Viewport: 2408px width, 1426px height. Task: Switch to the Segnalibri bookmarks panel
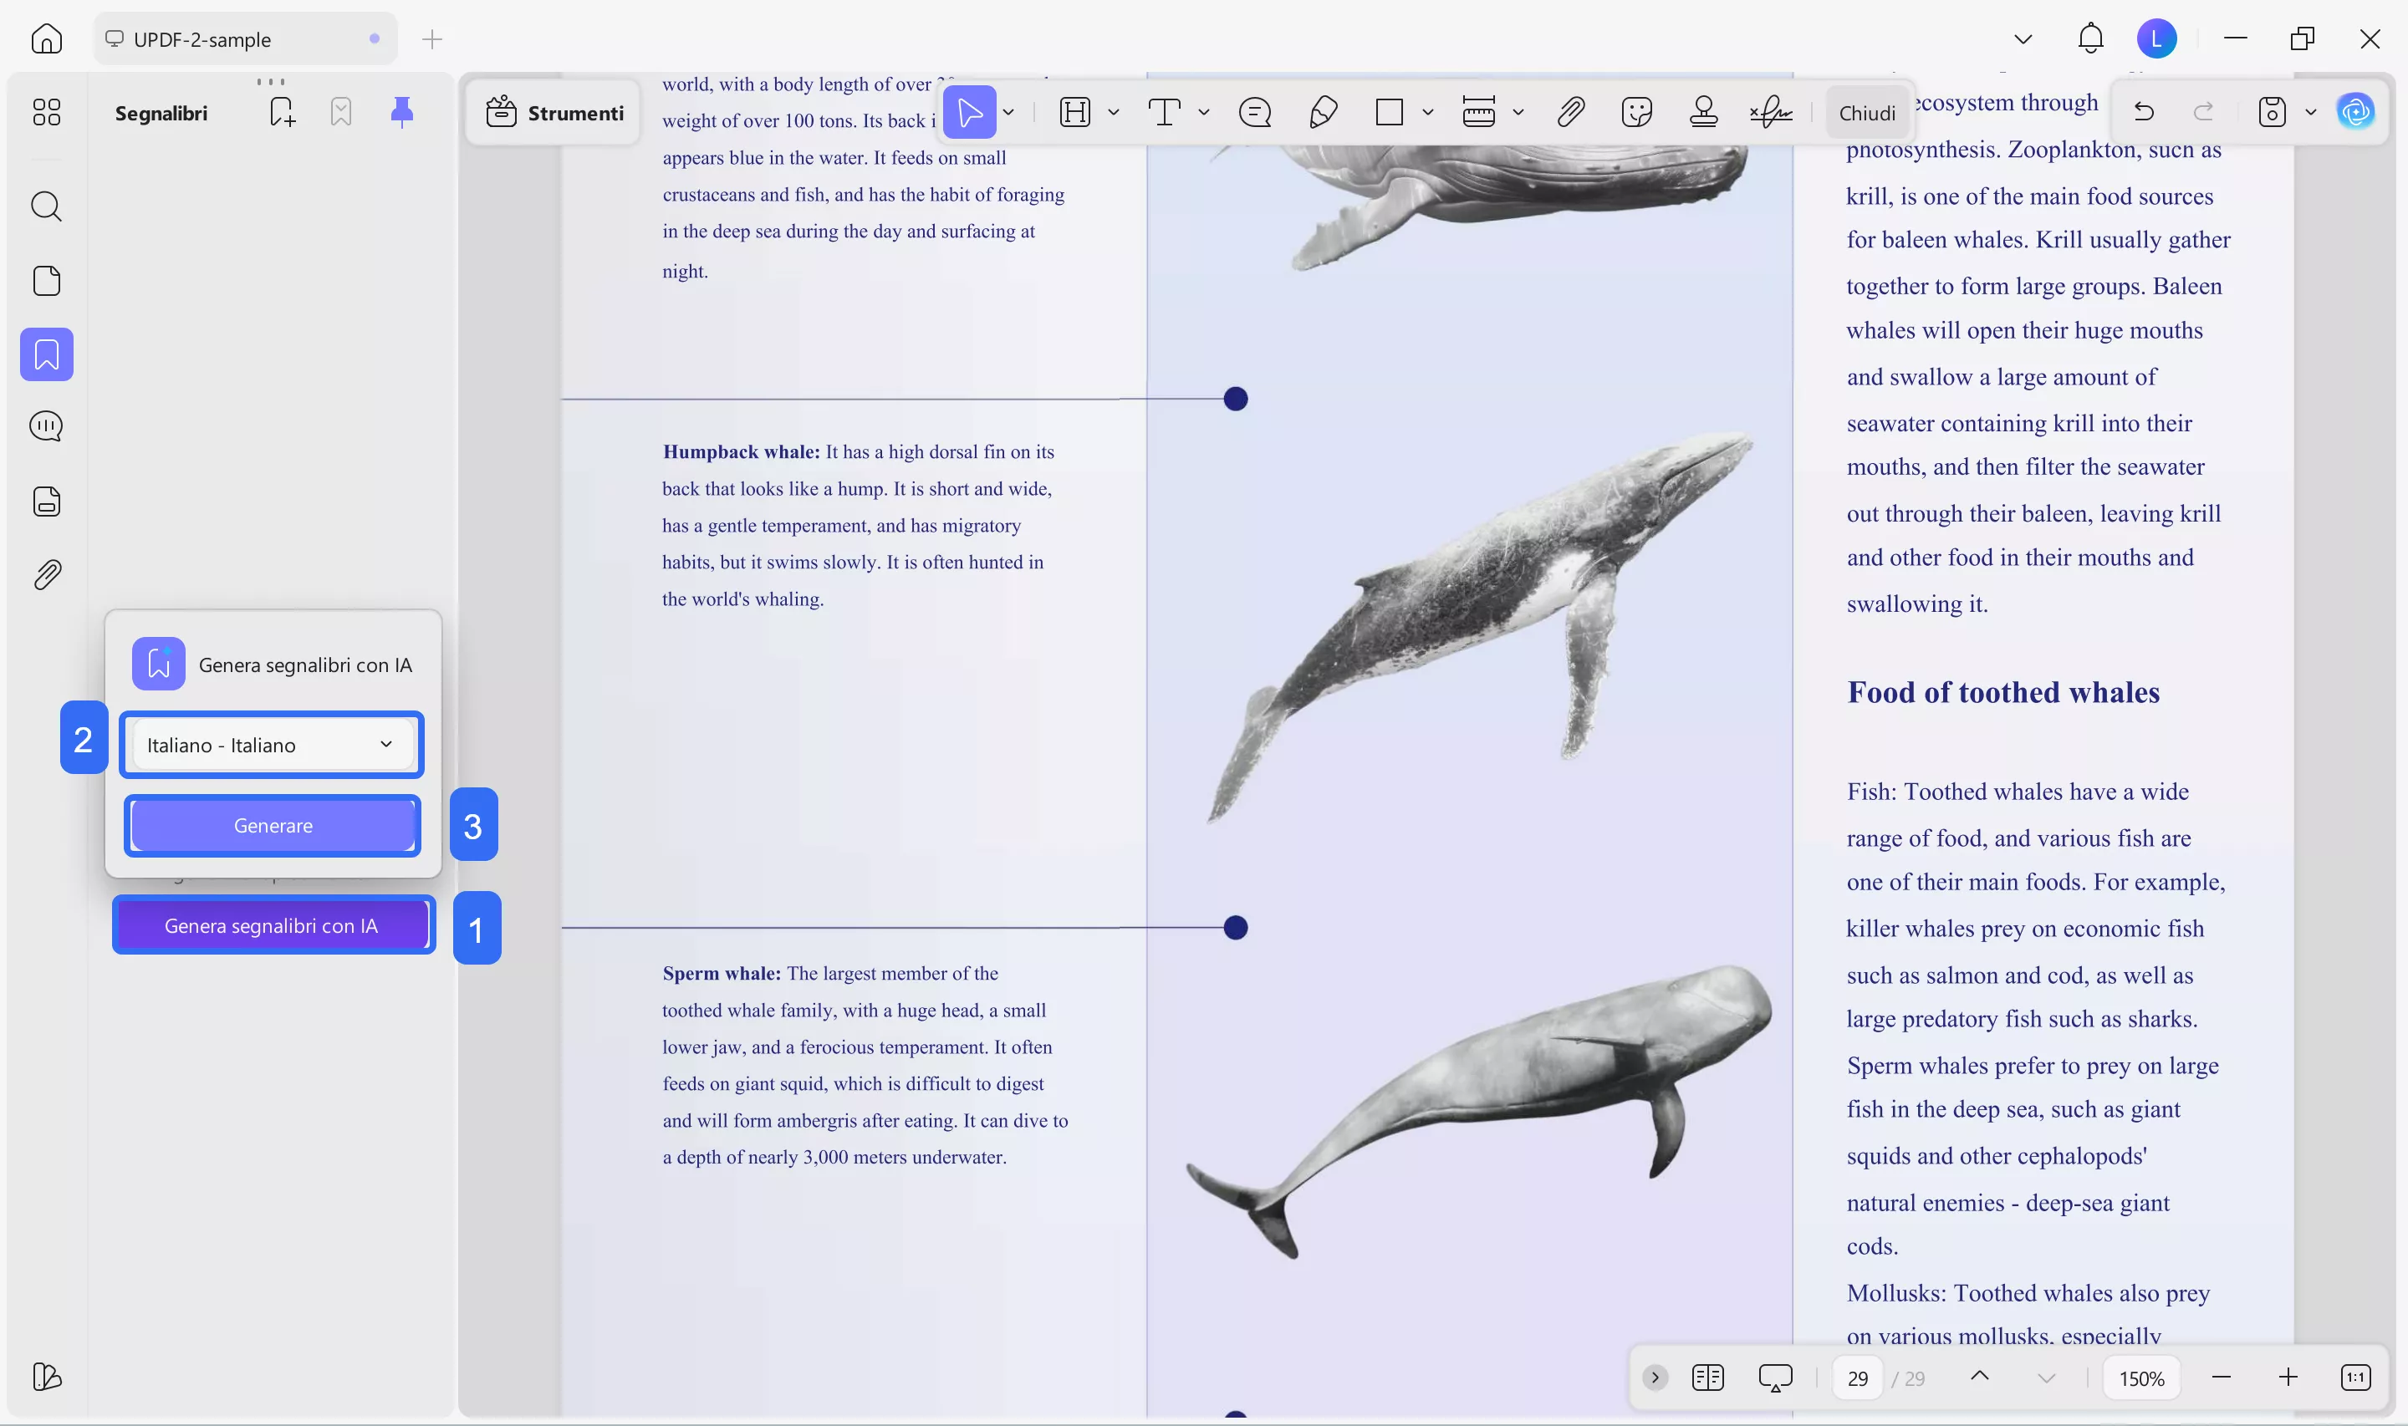[x=46, y=354]
